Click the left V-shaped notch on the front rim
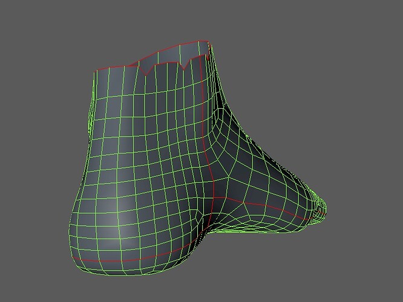This screenshot has width=403, height=302. (x=146, y=71)
